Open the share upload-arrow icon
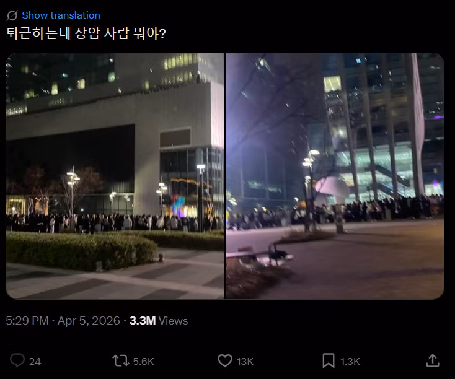This screenshot has width=455, height=379. [x=432, y=360]
